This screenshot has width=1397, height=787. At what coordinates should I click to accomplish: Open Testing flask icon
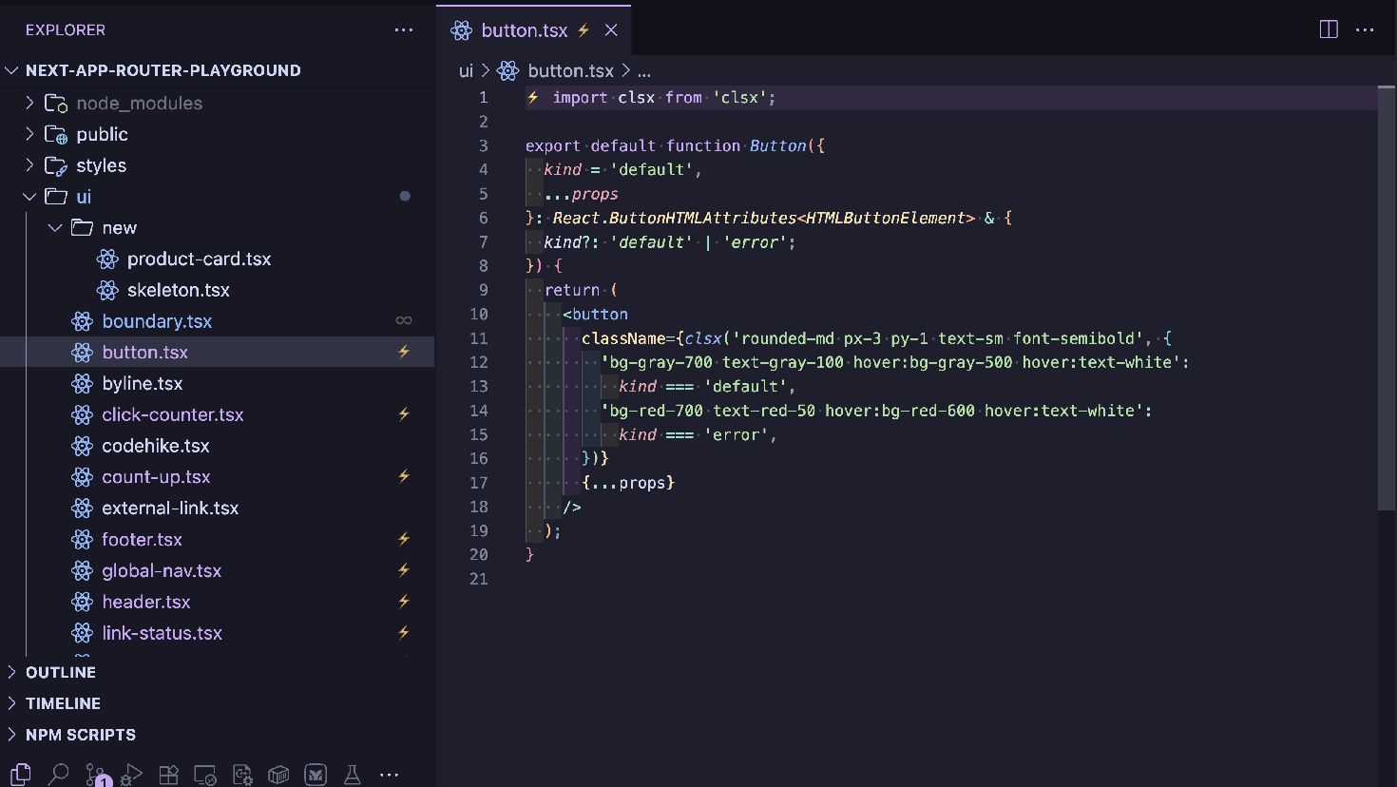pos(353,775)
